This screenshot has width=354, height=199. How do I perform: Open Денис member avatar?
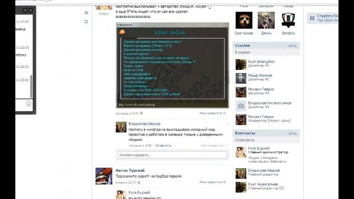266,20
